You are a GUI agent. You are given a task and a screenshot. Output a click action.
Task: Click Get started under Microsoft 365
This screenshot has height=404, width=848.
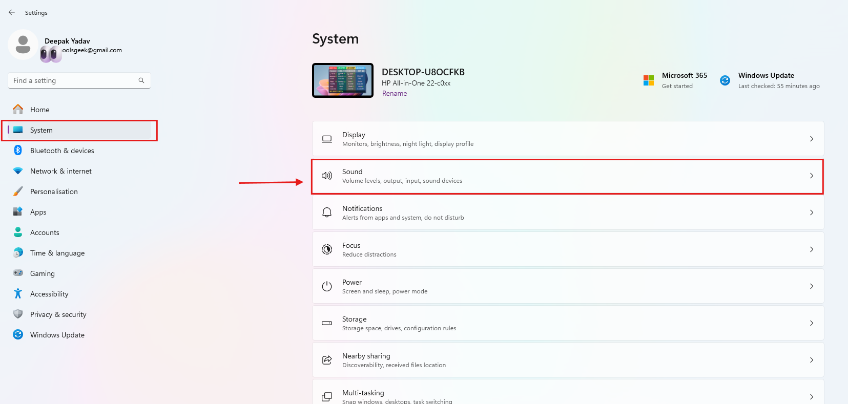pos(677,86)
